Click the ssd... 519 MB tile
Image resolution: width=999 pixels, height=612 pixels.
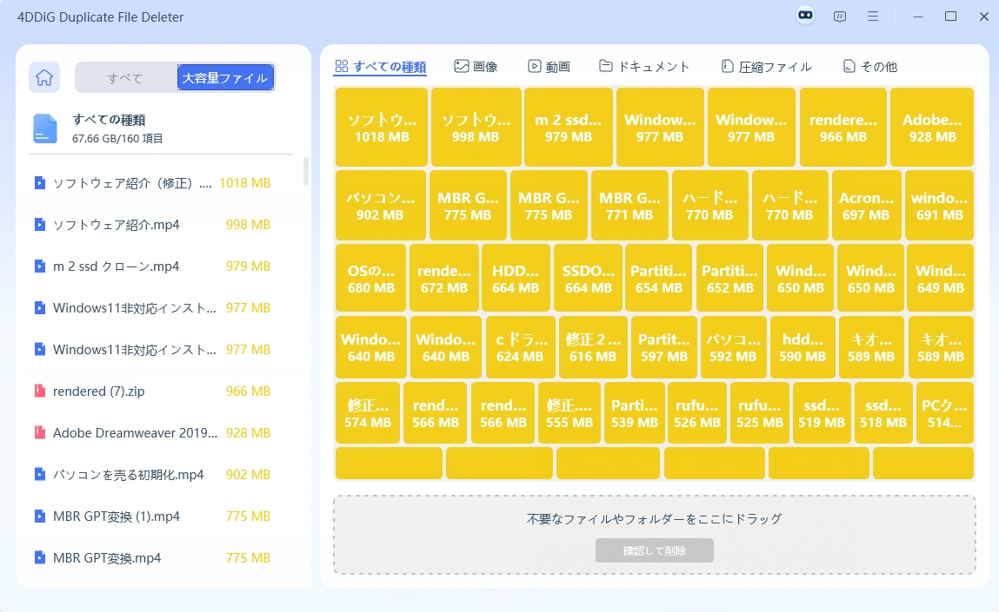coord(822,412)
